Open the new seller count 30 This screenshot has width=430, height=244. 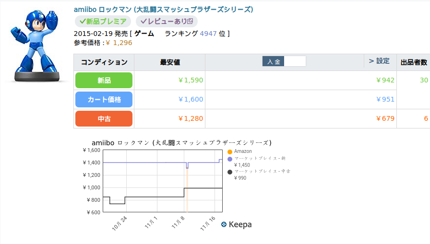(x=424, y=81)
